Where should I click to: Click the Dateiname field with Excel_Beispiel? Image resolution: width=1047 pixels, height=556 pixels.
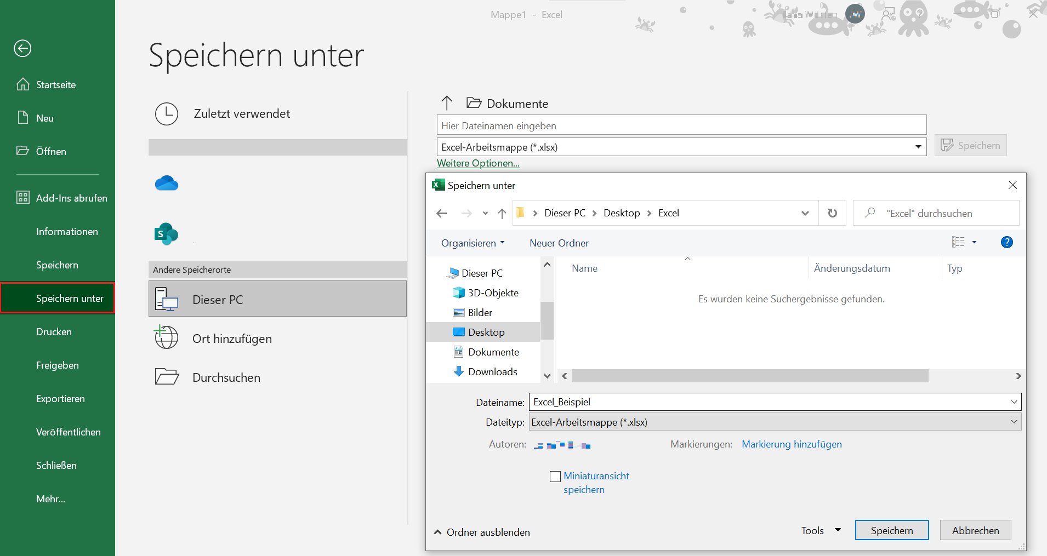click(x=775, y=402)
